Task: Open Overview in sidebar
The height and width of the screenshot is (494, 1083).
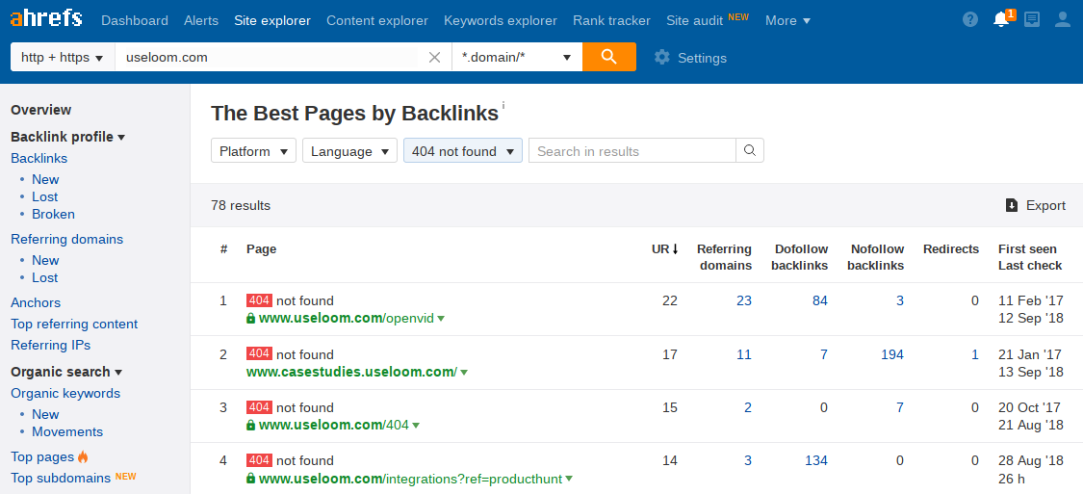Action: (40, 110)
